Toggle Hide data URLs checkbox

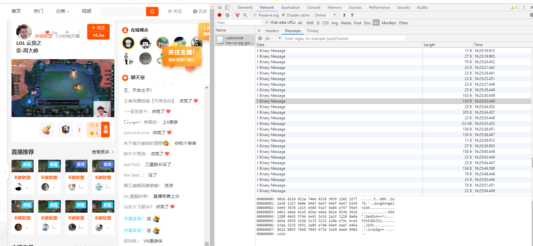tap(267, 22)
